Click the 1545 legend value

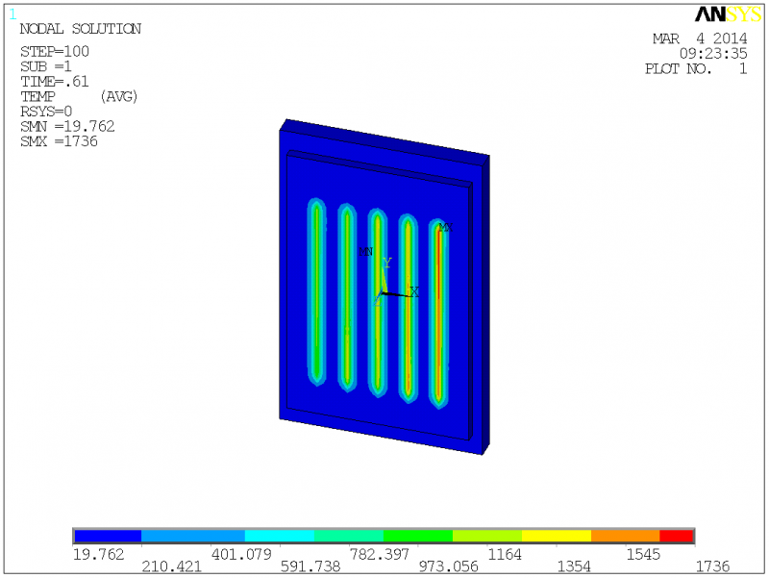point(643,555)
